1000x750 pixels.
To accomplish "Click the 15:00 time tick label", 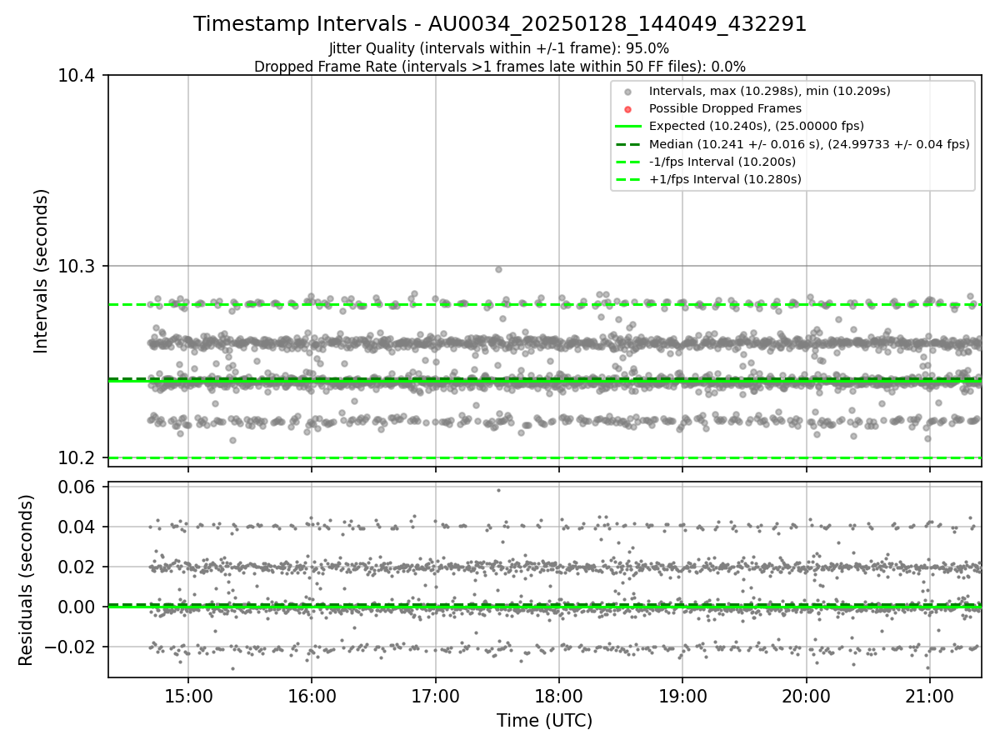I will point(188,696).
